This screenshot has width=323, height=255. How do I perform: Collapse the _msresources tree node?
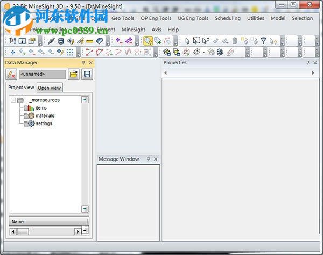[x=13, y=100]
